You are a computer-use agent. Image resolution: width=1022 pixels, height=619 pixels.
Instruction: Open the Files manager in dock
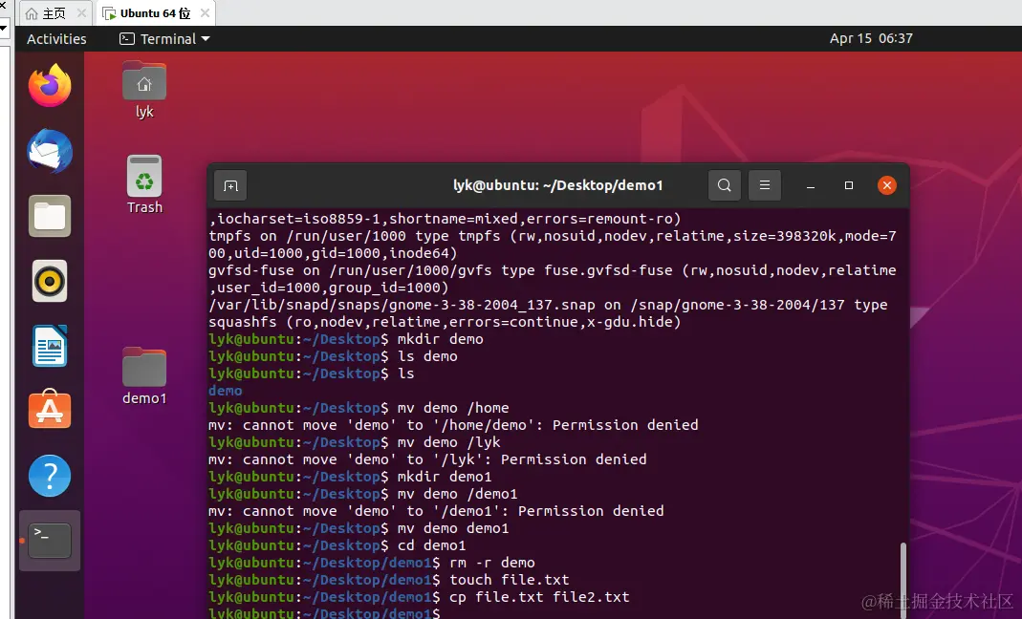[50, 216]
